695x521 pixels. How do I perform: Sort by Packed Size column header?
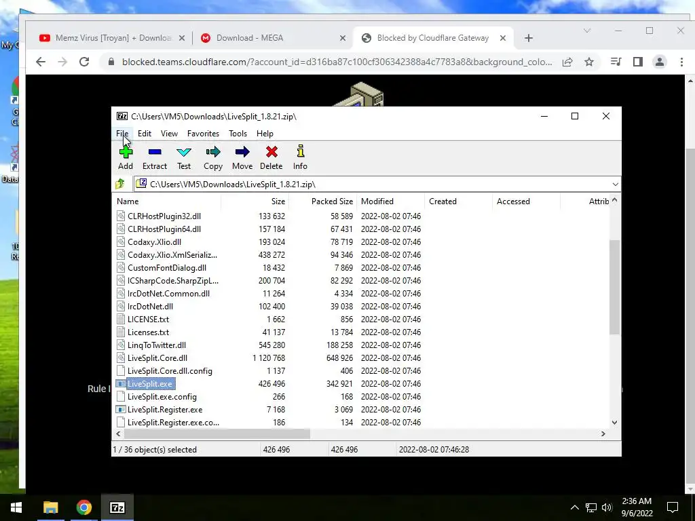(x=322, y=201)
